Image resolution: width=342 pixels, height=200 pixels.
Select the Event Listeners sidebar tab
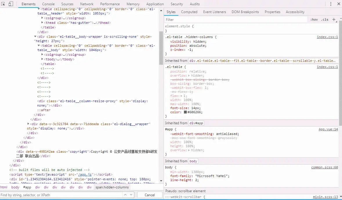tap(215, 12)
